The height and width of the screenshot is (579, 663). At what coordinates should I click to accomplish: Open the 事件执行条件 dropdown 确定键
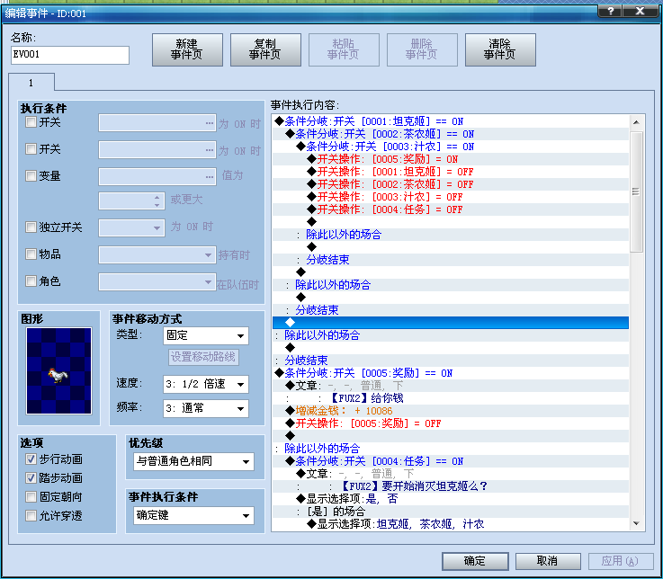click(193, 515)
